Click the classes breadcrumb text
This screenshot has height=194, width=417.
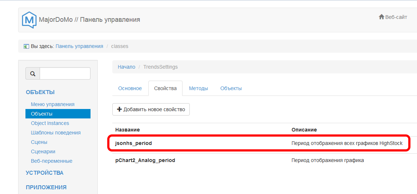tap(120, 46)
